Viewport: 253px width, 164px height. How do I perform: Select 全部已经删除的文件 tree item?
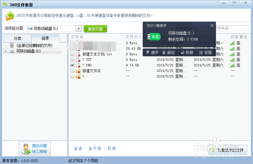[35, 45]
